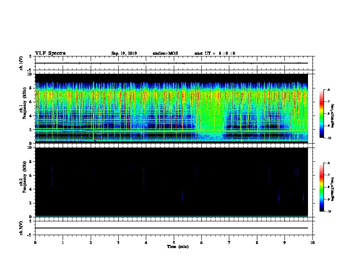Click the "ch.1(V)" waveform axis label
The width and height of the screenshot is (352, 272).
[x=21, y=63]
